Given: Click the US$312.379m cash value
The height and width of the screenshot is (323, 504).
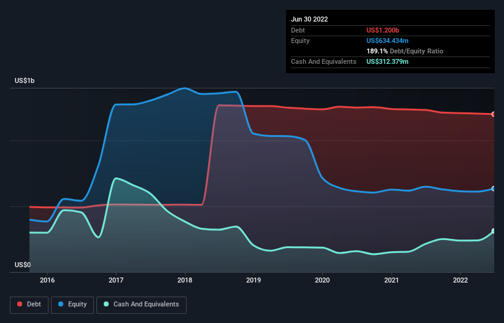Looking at the screenshot, I should pyautogui.click(x=387, y=61).
